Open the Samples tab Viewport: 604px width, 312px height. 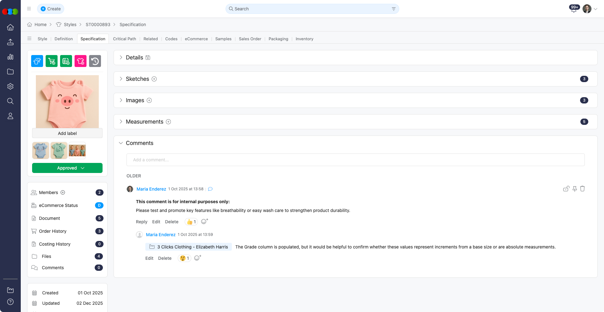(223, 39)
